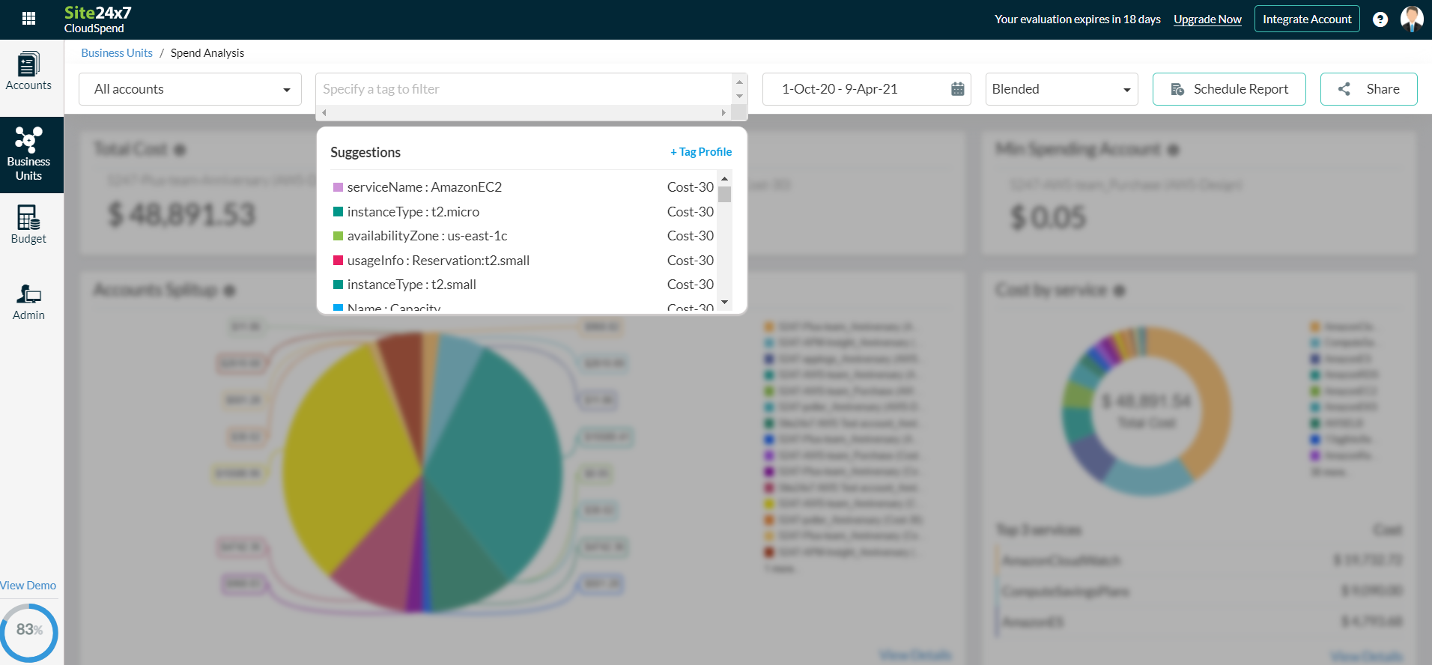Open the 1-Oct-20 - 9-Apr-21 date picker
Screen dimensions: 1432x665
(867, 89)
